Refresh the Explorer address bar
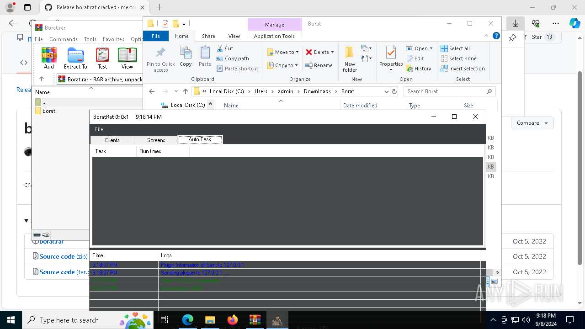 click(x=394, y=91)
